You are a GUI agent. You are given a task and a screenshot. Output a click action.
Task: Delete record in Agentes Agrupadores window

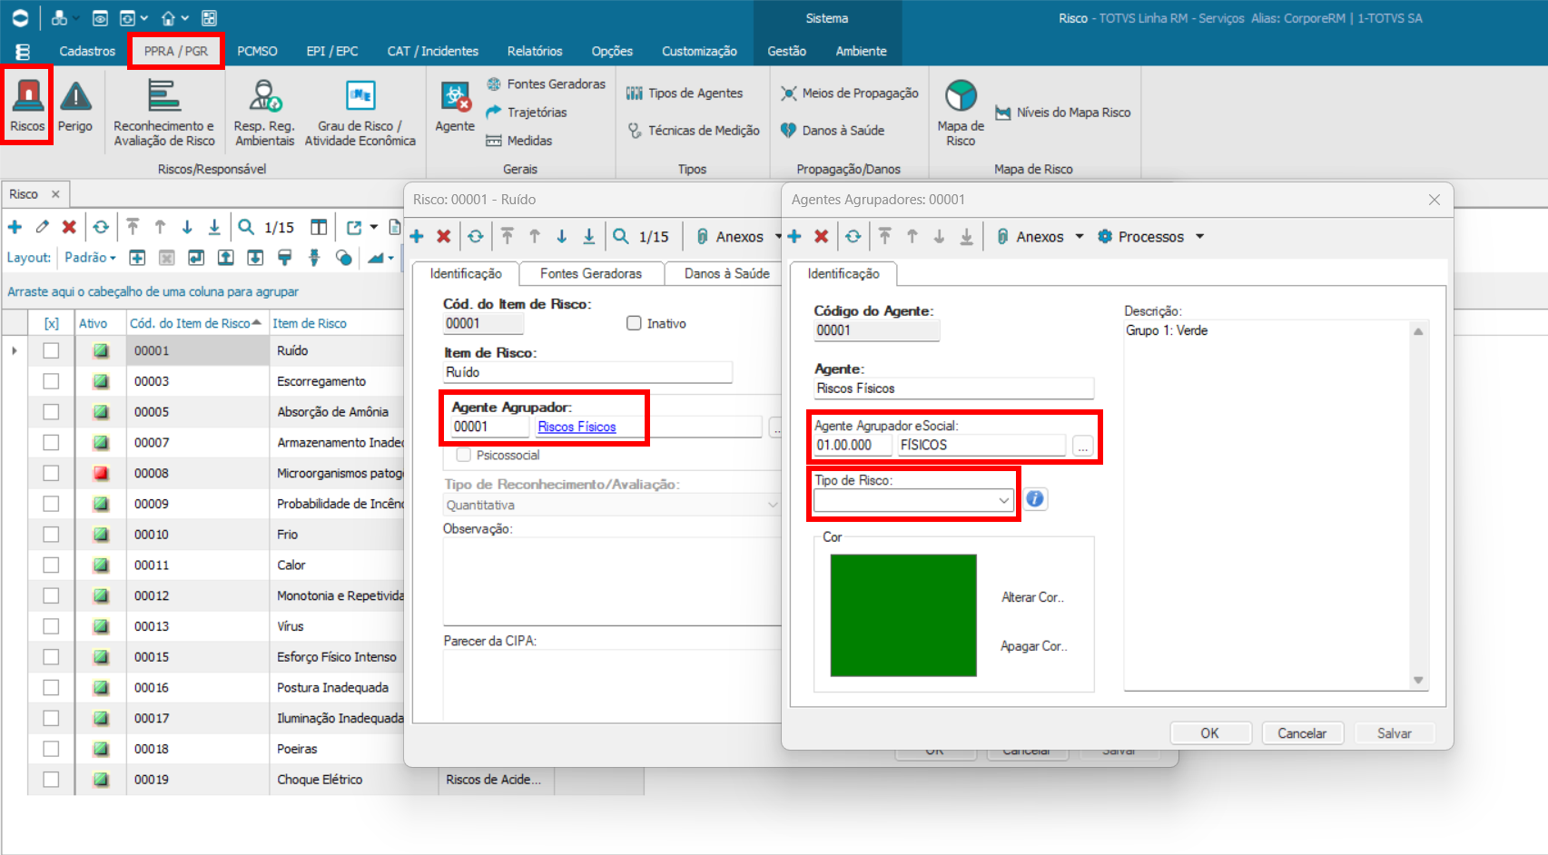822,237
